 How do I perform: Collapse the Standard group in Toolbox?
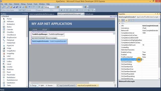click(x=2, y=16)
